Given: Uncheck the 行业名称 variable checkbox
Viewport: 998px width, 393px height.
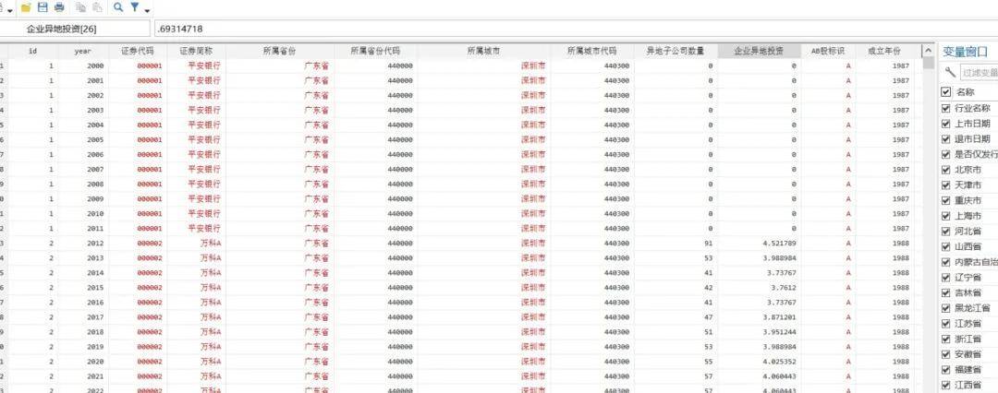Looking at the screenshot, I should [x=946, y=108].
